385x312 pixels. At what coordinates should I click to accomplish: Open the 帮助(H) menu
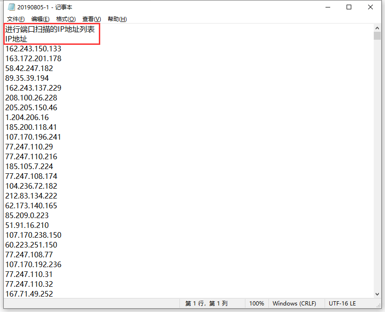[x=117, y=19]
